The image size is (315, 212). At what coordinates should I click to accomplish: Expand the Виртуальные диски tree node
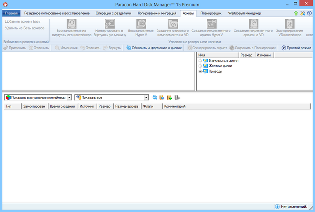(x=200, y=61)
